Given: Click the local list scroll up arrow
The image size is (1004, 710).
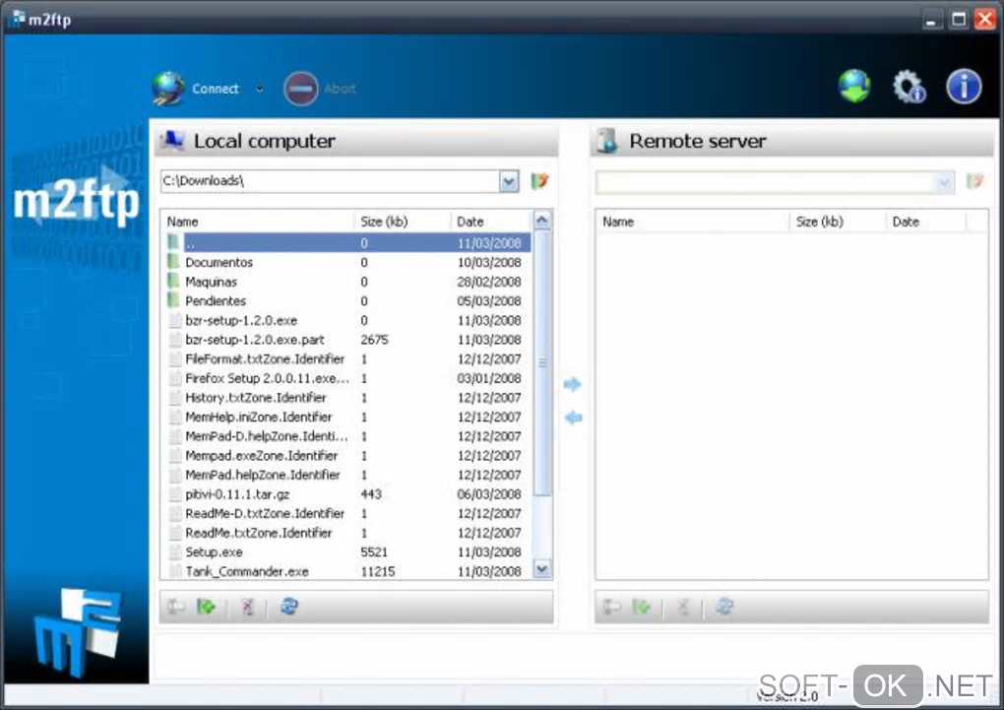Looking at the screenshot, I should (x=541, y=221).
